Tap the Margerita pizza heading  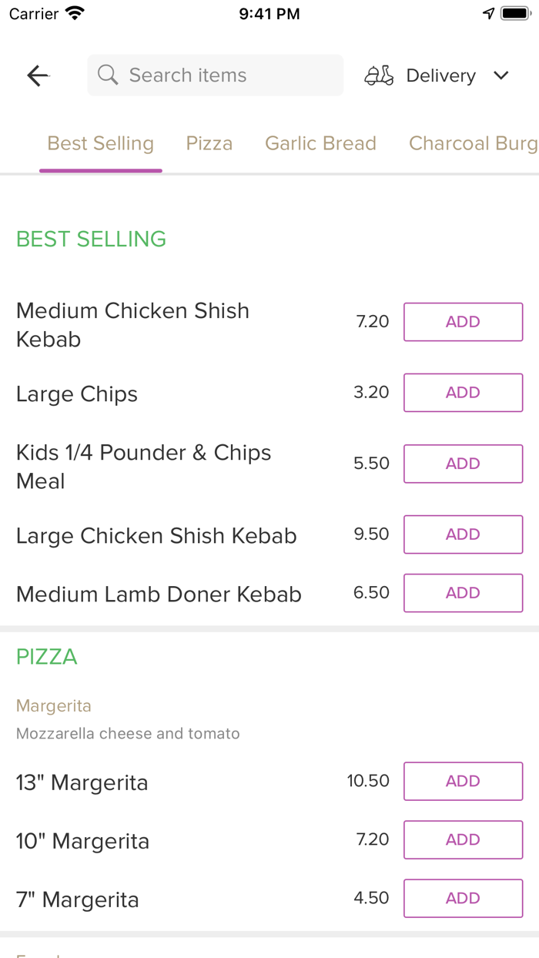54,705
